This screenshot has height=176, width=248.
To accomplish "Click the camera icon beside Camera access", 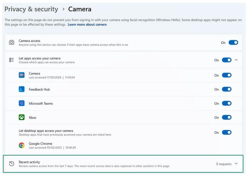I will pyautogui.click(x=12, y=43).
